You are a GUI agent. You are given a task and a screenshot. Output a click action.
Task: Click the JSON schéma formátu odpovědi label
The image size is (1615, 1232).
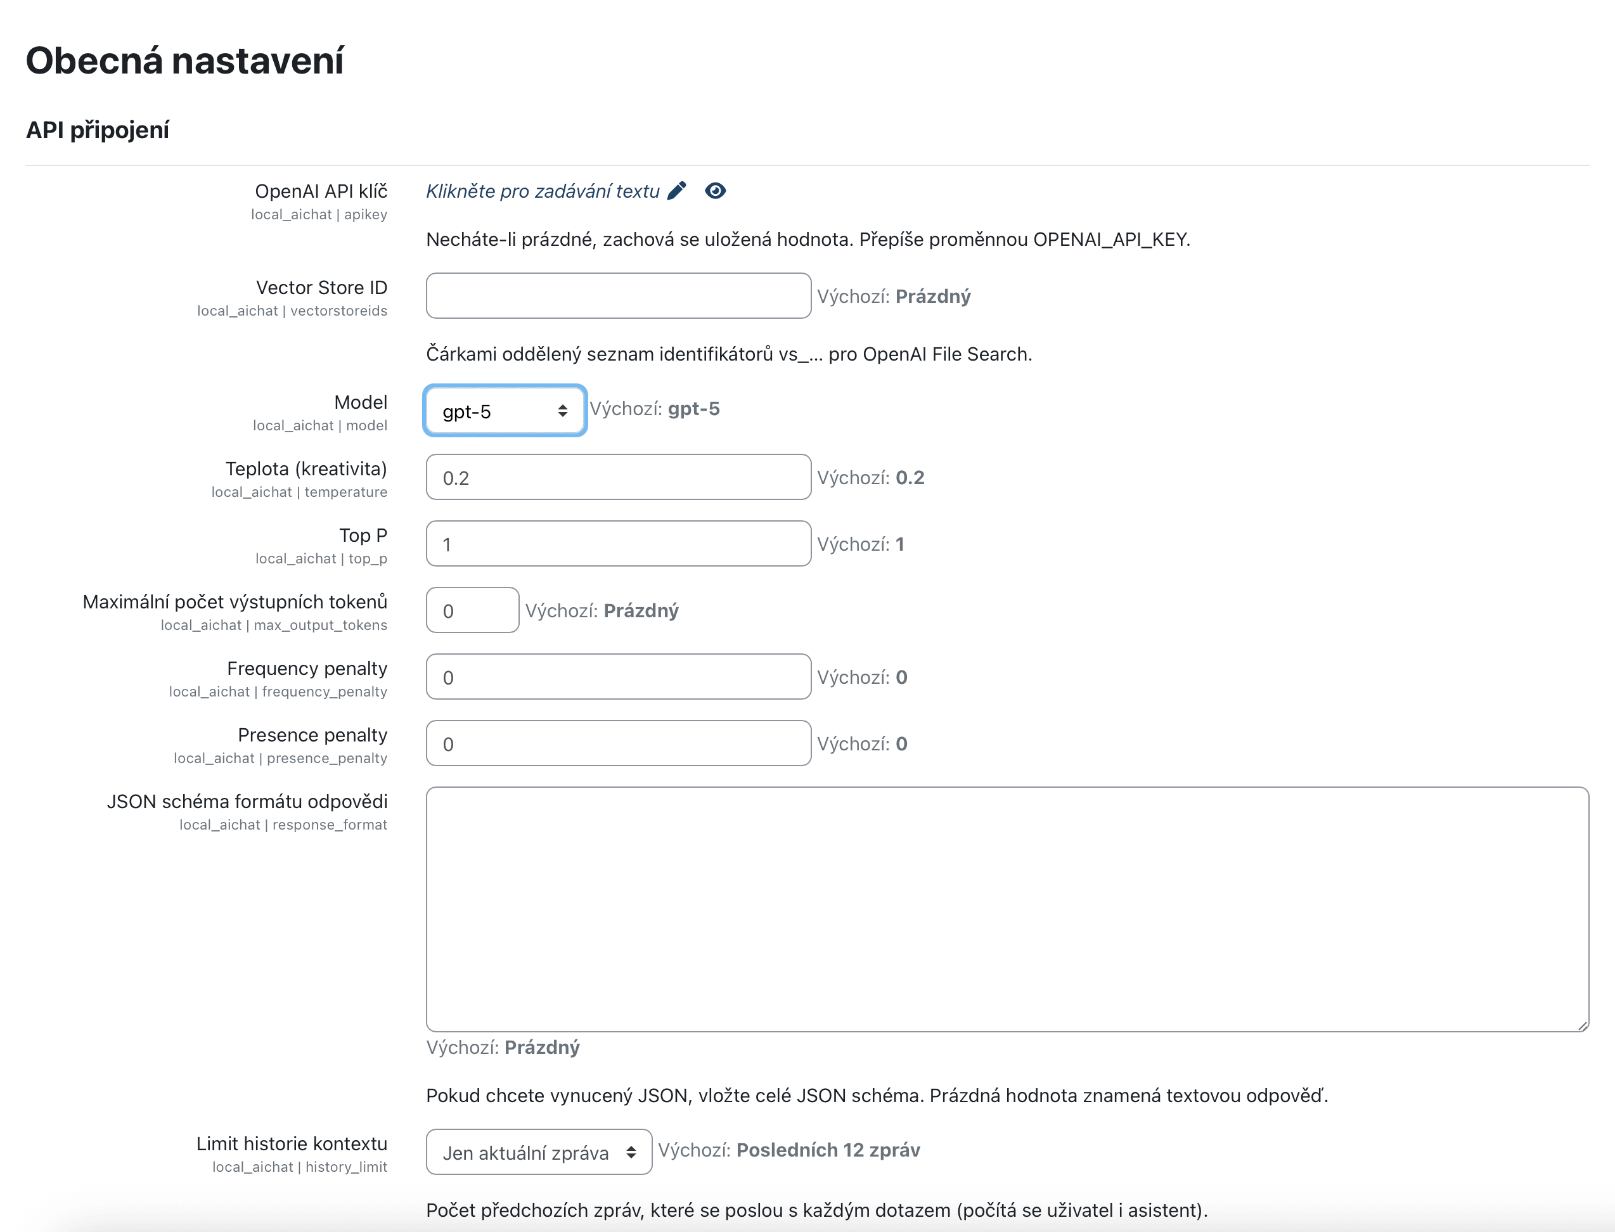point(247,802)
